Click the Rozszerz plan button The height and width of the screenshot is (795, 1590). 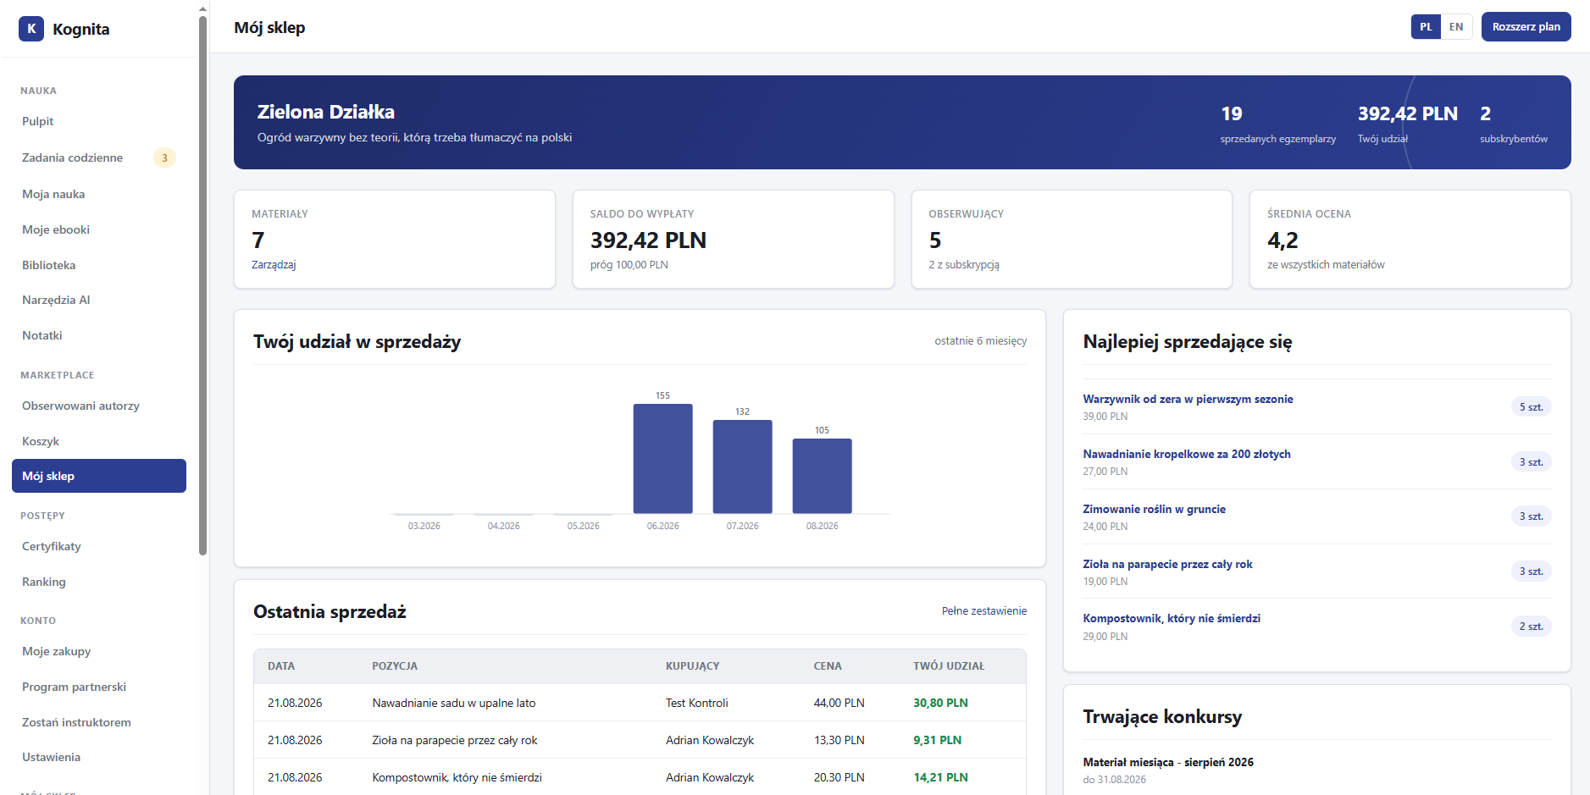[1526, 27]
